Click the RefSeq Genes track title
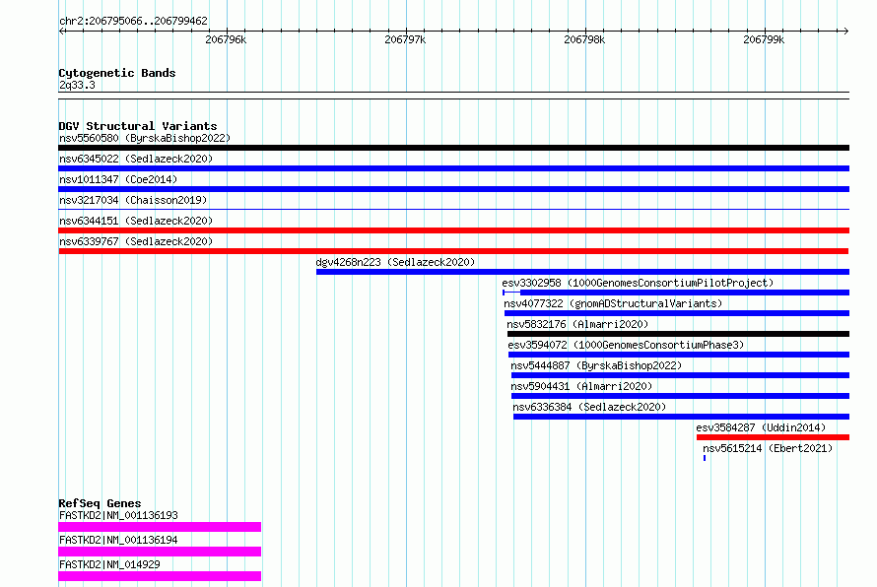This screenshot has width=877, height=587. [x=100, y=503]
